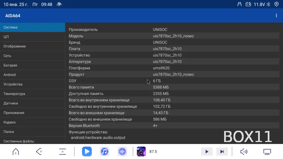The width and height of the screenshot is (283, 159).
Task: Select the Бренд row
Action: (x=174, y=42)
